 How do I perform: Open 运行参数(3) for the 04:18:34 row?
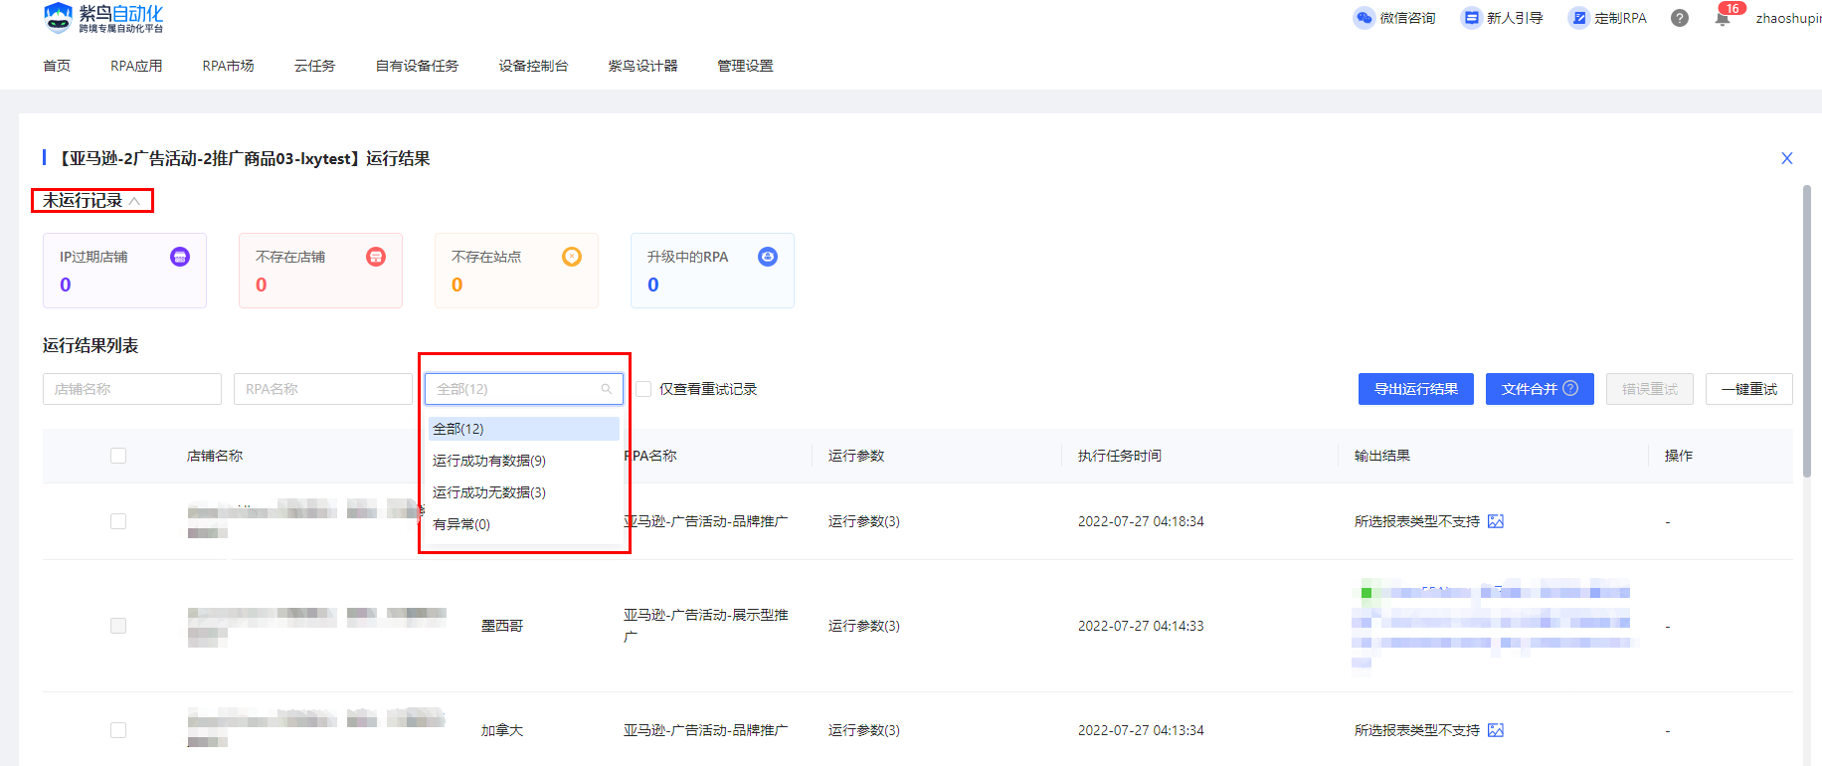pos(864,521)
